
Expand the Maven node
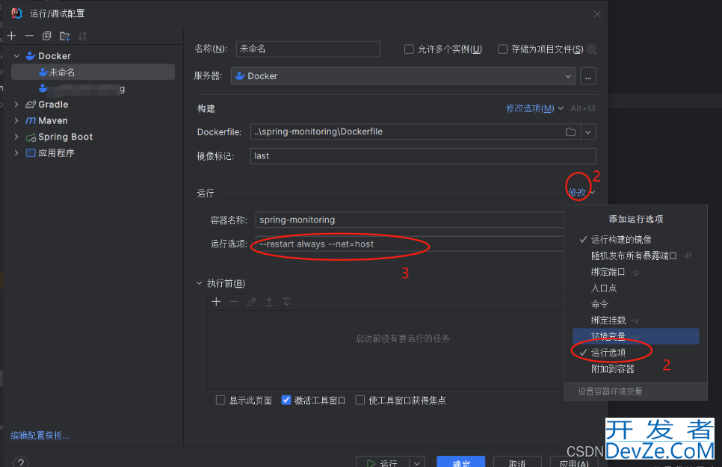click(x=16, y=120)
